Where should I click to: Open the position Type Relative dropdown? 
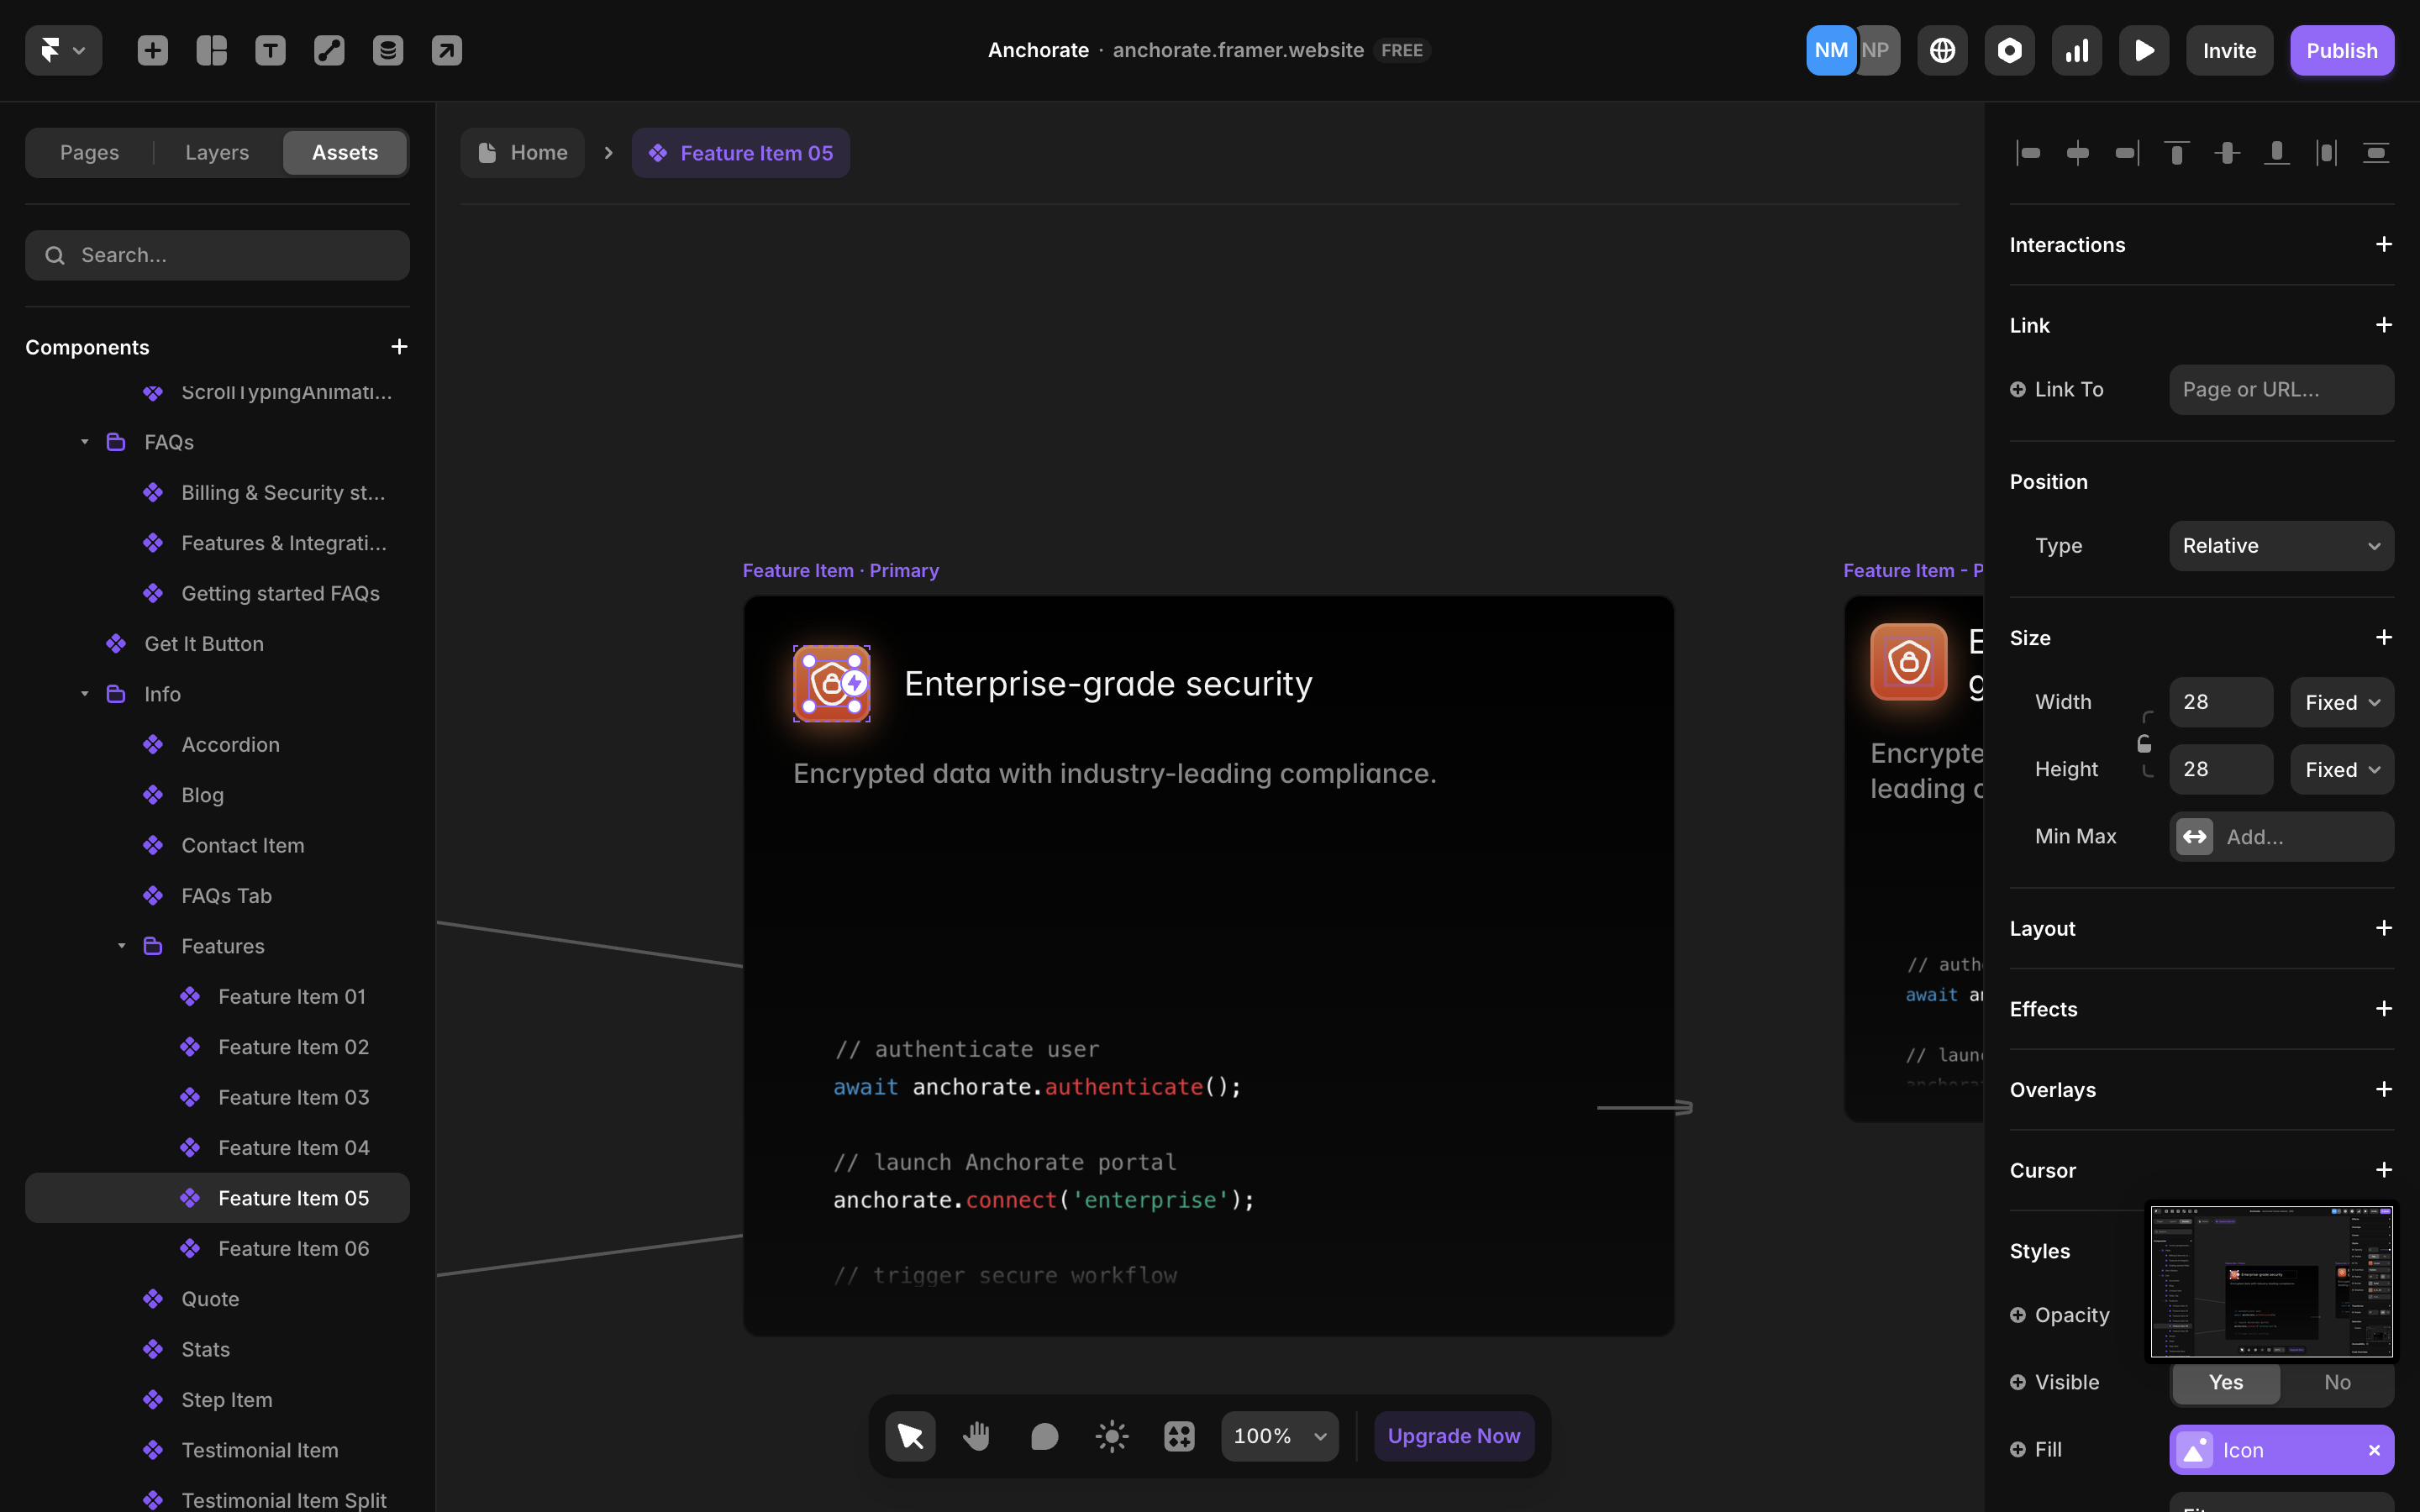click(x=2280, y=546)
